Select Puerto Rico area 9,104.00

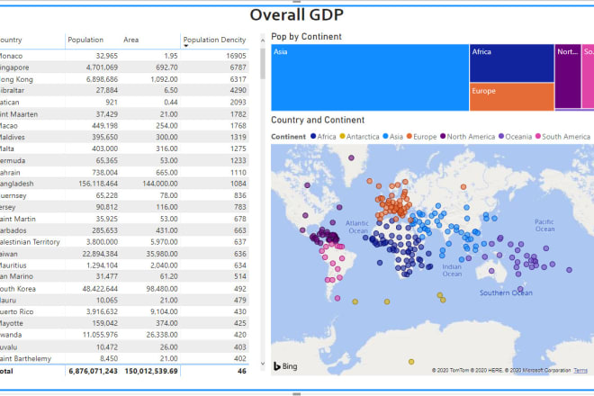pyautogui.click(x=164, y=312)
